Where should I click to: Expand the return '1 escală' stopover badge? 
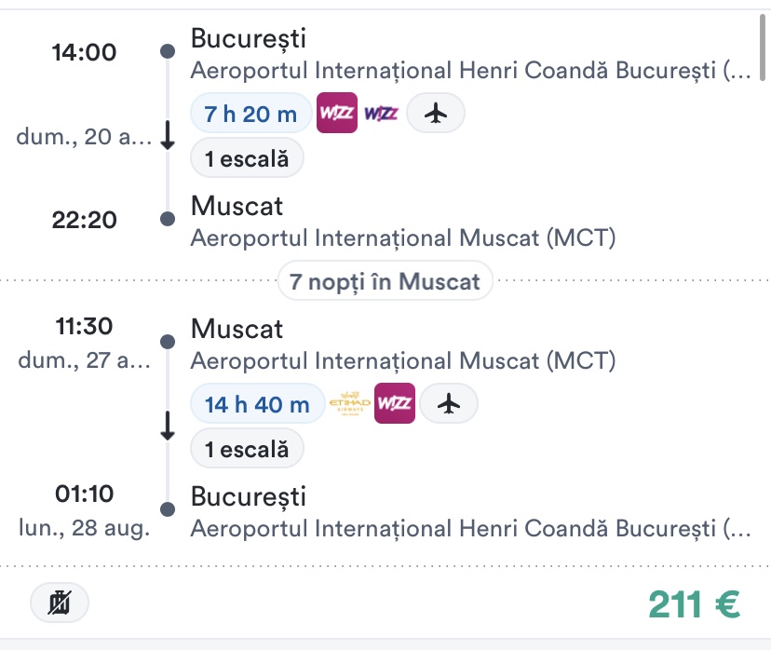pos(247,449)
